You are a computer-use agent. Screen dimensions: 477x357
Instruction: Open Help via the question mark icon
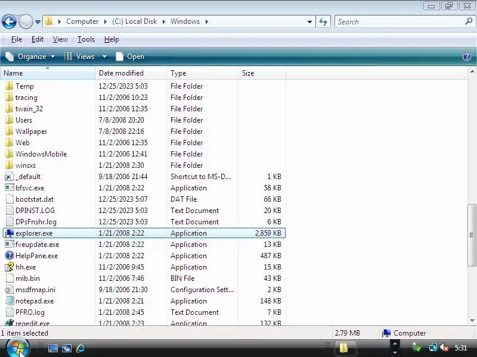(x=467, y=57)
